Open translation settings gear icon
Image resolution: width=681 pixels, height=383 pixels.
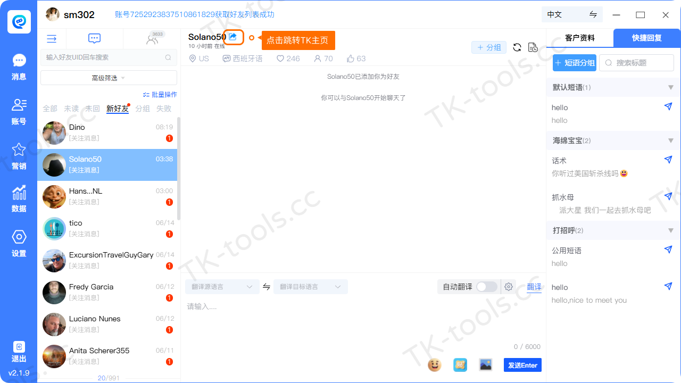[x=509, y=287]
